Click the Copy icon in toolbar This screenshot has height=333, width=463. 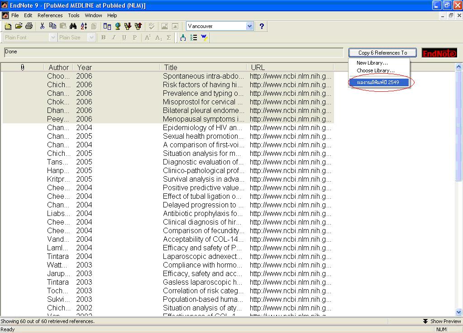point(53,26)
